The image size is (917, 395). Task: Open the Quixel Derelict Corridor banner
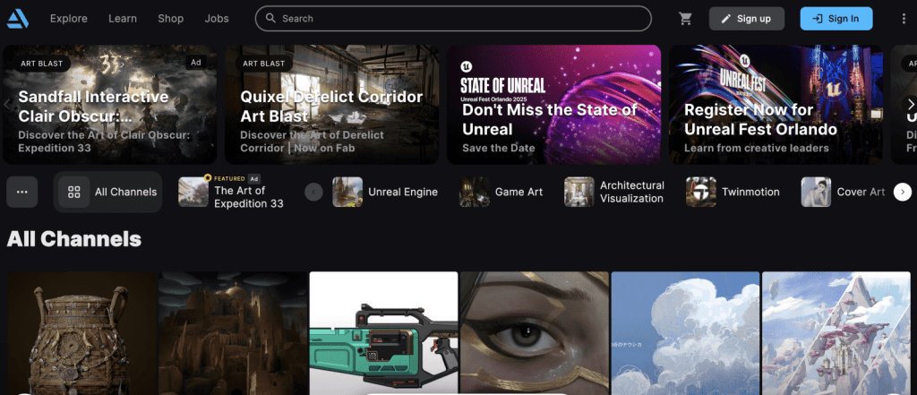pos(331,105)
